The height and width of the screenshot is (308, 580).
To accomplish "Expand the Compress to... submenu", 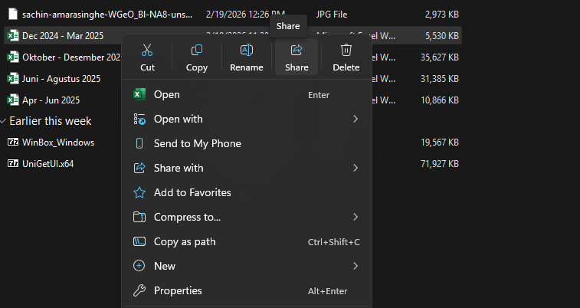I will click(356, 217).
